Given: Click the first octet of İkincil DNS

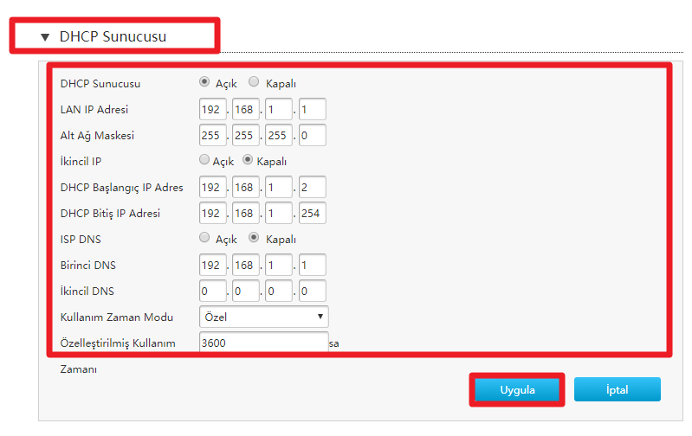Looking at the screenshot, I should pyautogui.click(x=212, y=291).
